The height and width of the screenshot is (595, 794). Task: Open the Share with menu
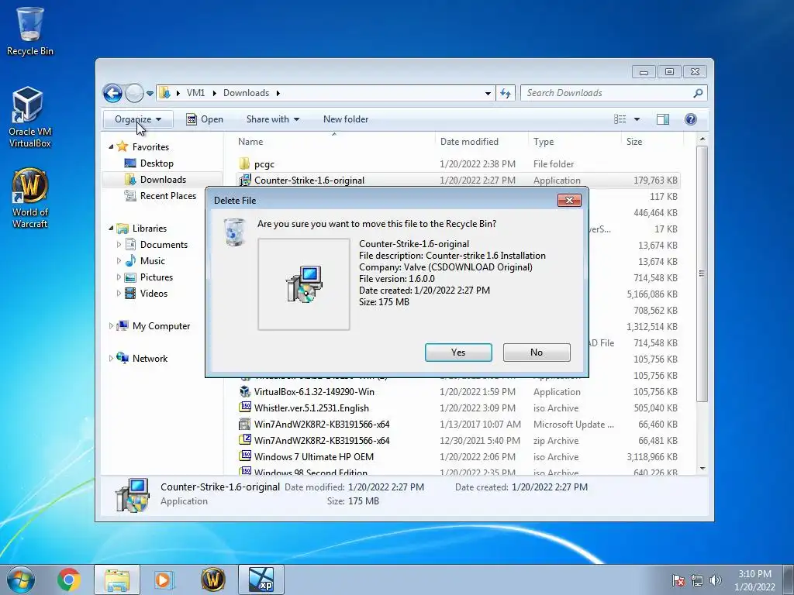point(273,119)
